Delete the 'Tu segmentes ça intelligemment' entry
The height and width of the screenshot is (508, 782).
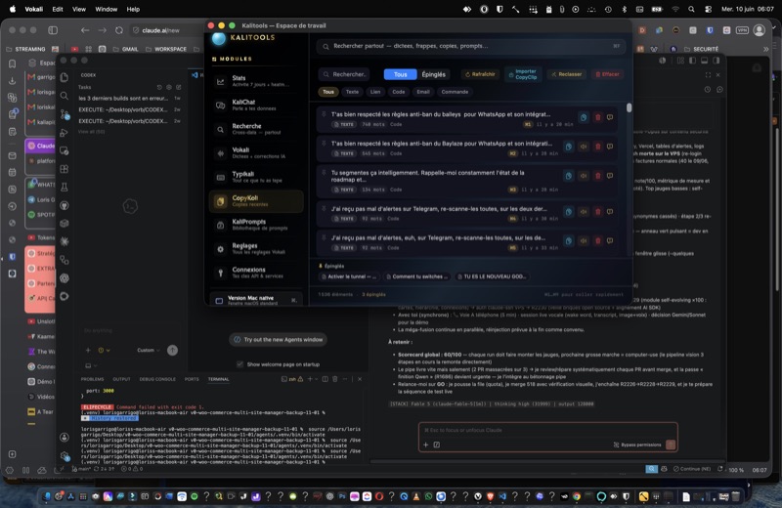597,176
